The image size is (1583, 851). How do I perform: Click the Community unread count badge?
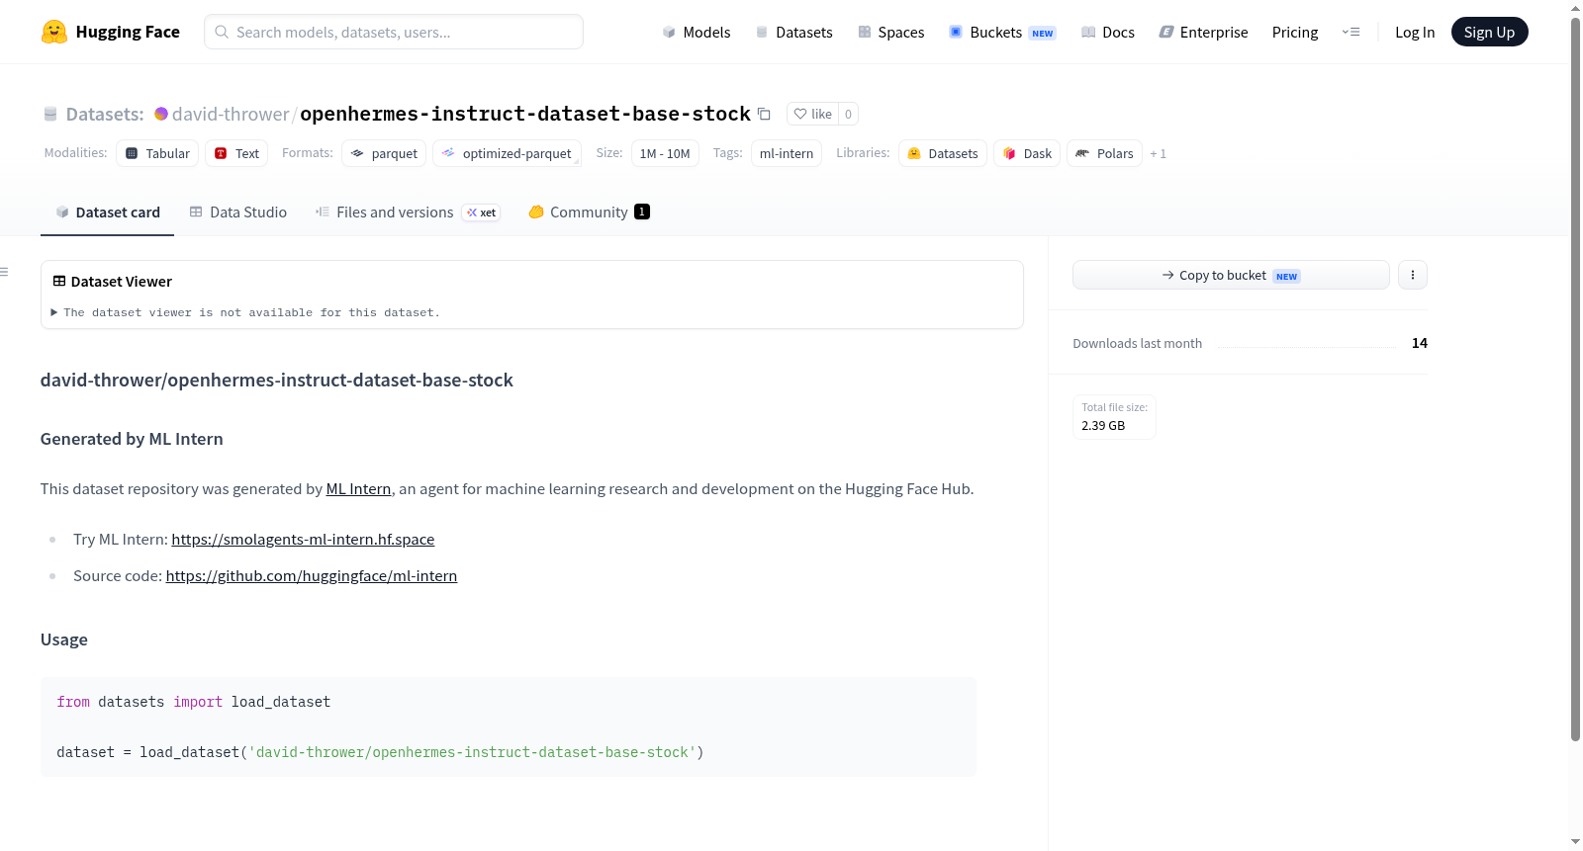[x=642, y=212]
